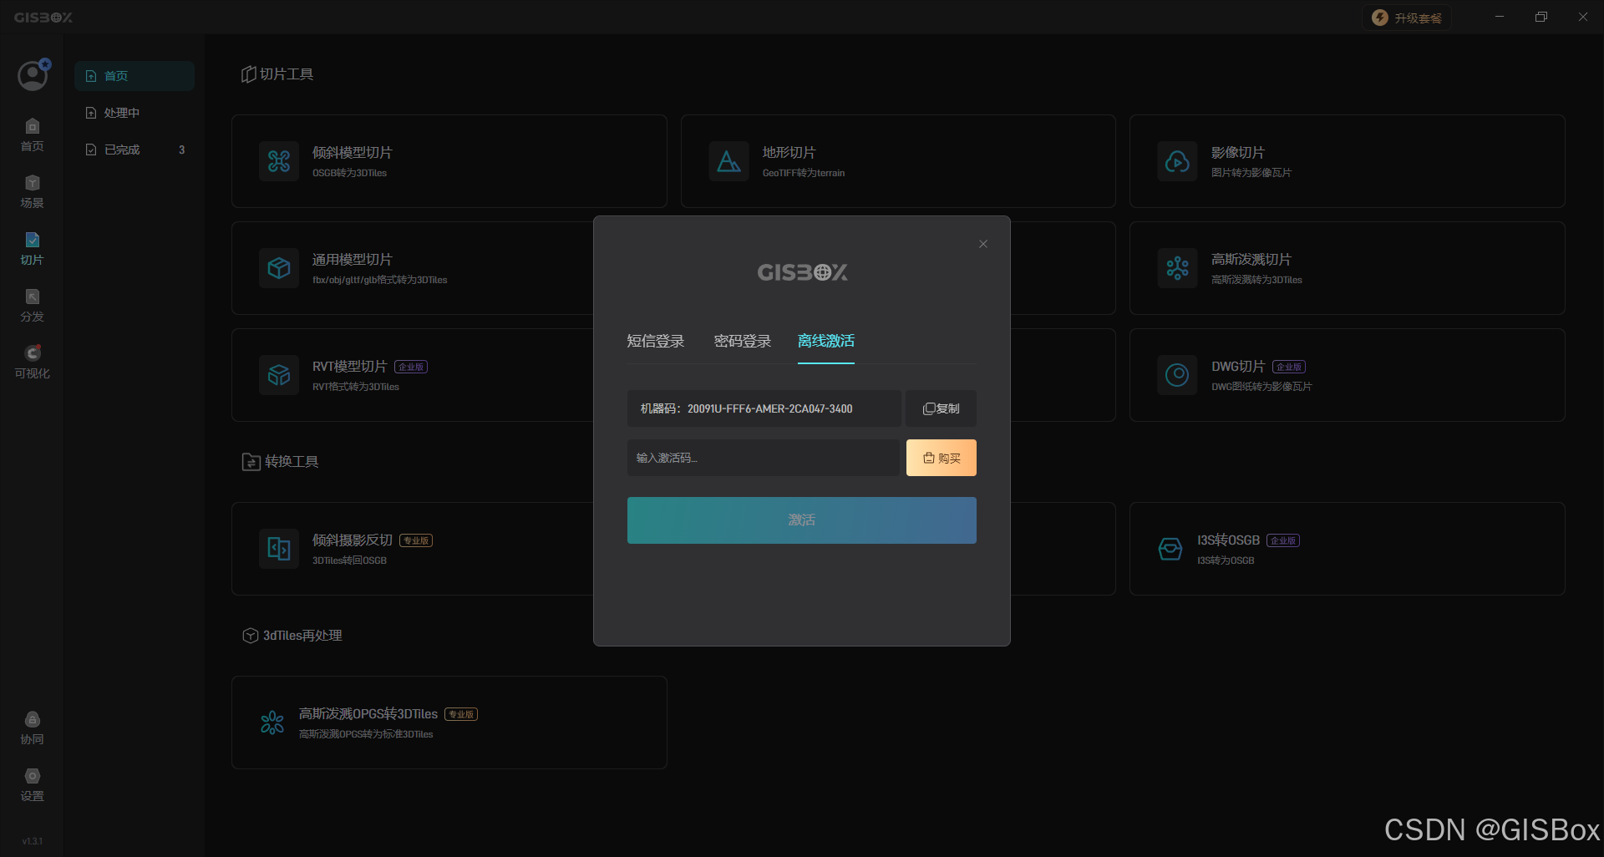The width and height of the screenshot is (1604, 857).
Task: Open 设置 in the sidebar
Action: (32, 785)
